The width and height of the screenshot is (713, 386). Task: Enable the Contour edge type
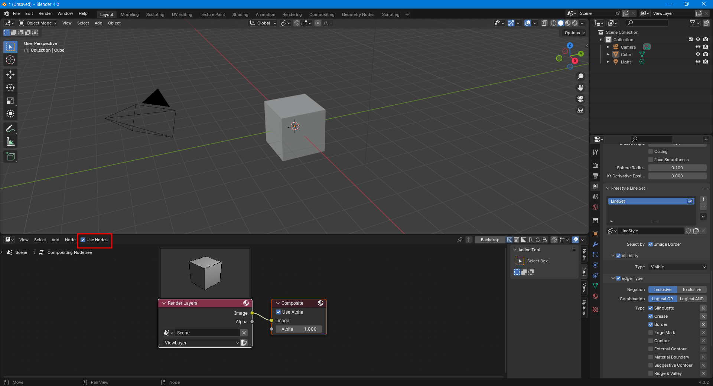(651, 341)
